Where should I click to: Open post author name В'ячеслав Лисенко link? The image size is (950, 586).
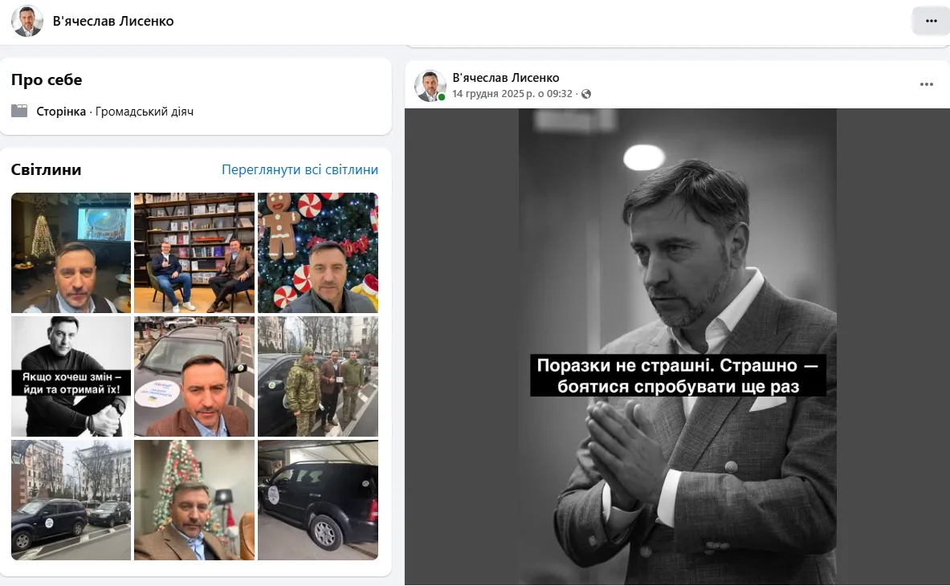pyautogui.click(x=506, y=78)
